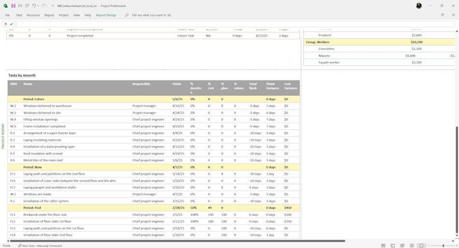Save the project with the purple disk icon

coord(13,6)
